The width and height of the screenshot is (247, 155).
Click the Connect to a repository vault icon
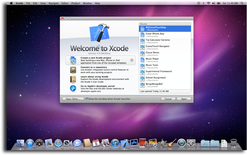(x=73, y=69)
